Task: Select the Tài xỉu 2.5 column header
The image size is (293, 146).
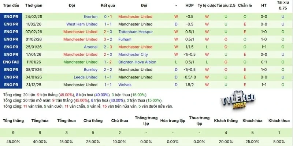Action: [226, 6]
